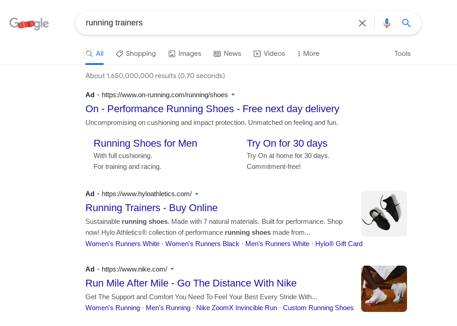457x326 pixels.
Task: Select the All tab label
Action: point(99,54)
